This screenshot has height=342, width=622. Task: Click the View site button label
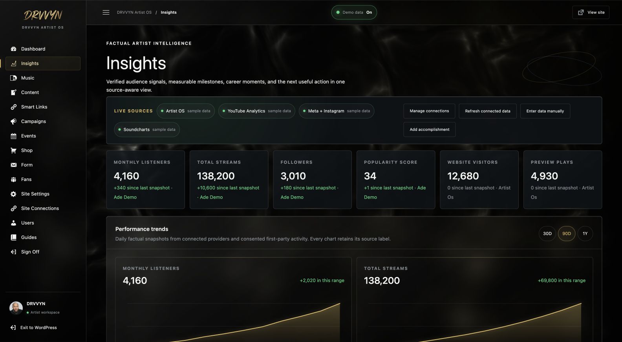tap(596, 13)
